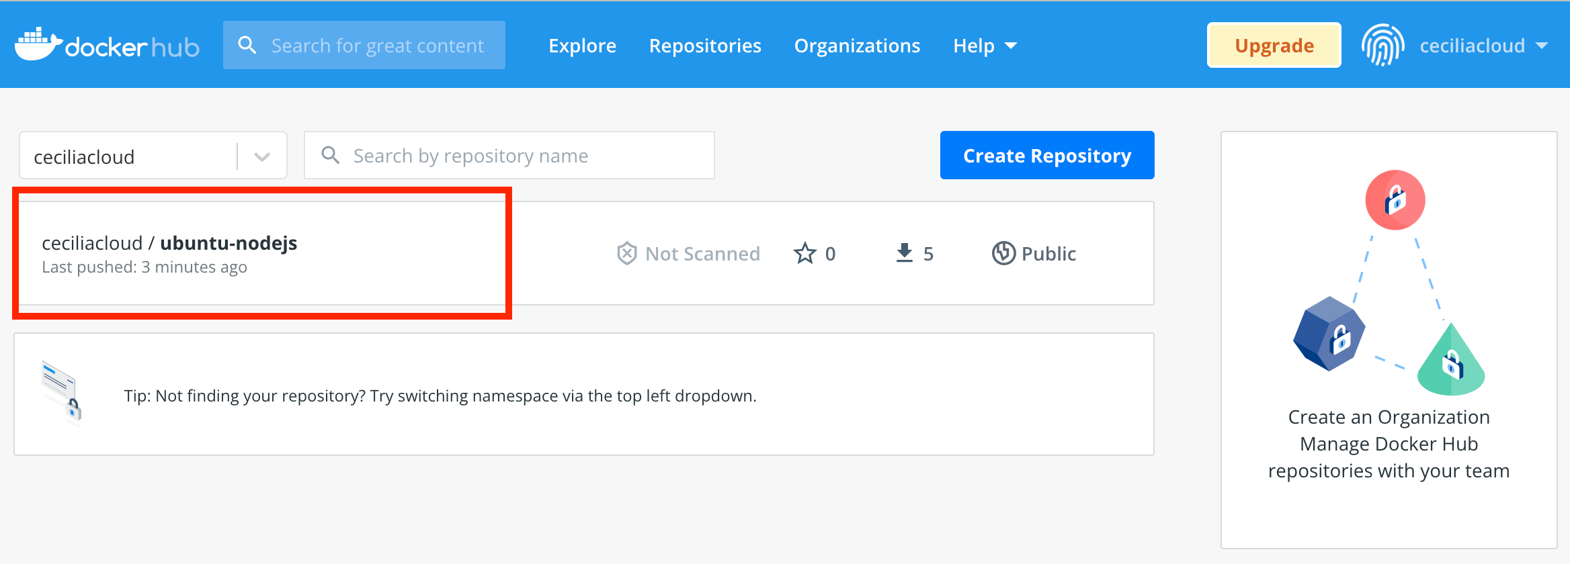Open the namespace combo box showing ceciliacloud
Image resolution: width=1570 pixels, height=564 pixels.
pyautogui.click(x=153, y=155)
